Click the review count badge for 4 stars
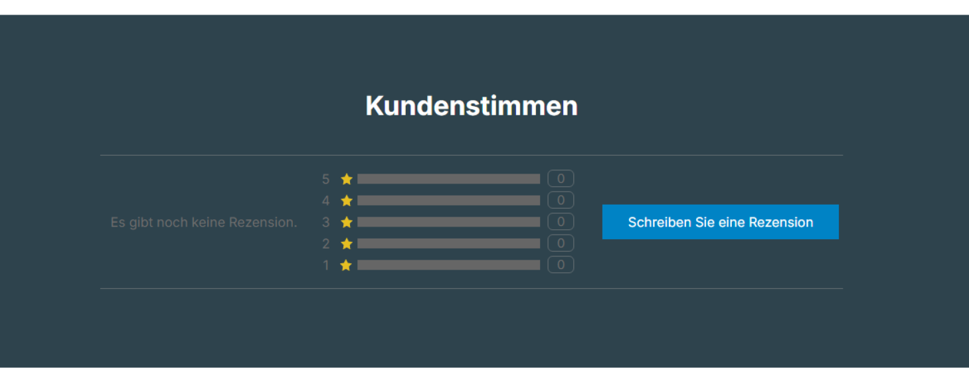This screenshot has height=383, width=969. pos(561,200)
